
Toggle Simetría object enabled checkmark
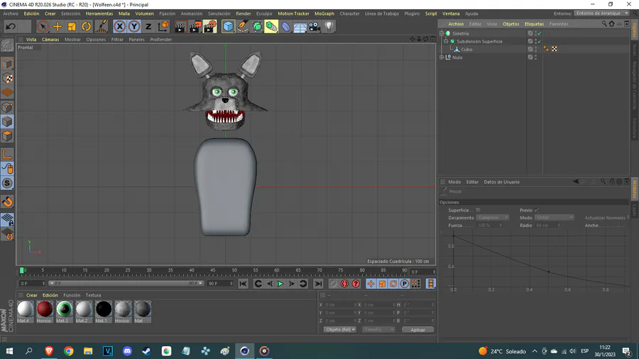tap(540, 33)
